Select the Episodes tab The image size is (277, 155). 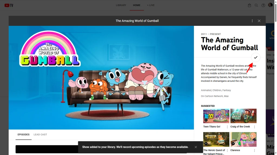[x=24, y=135]
